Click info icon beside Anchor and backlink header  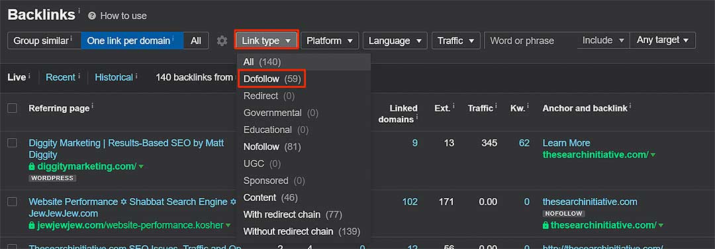(631, 106)
